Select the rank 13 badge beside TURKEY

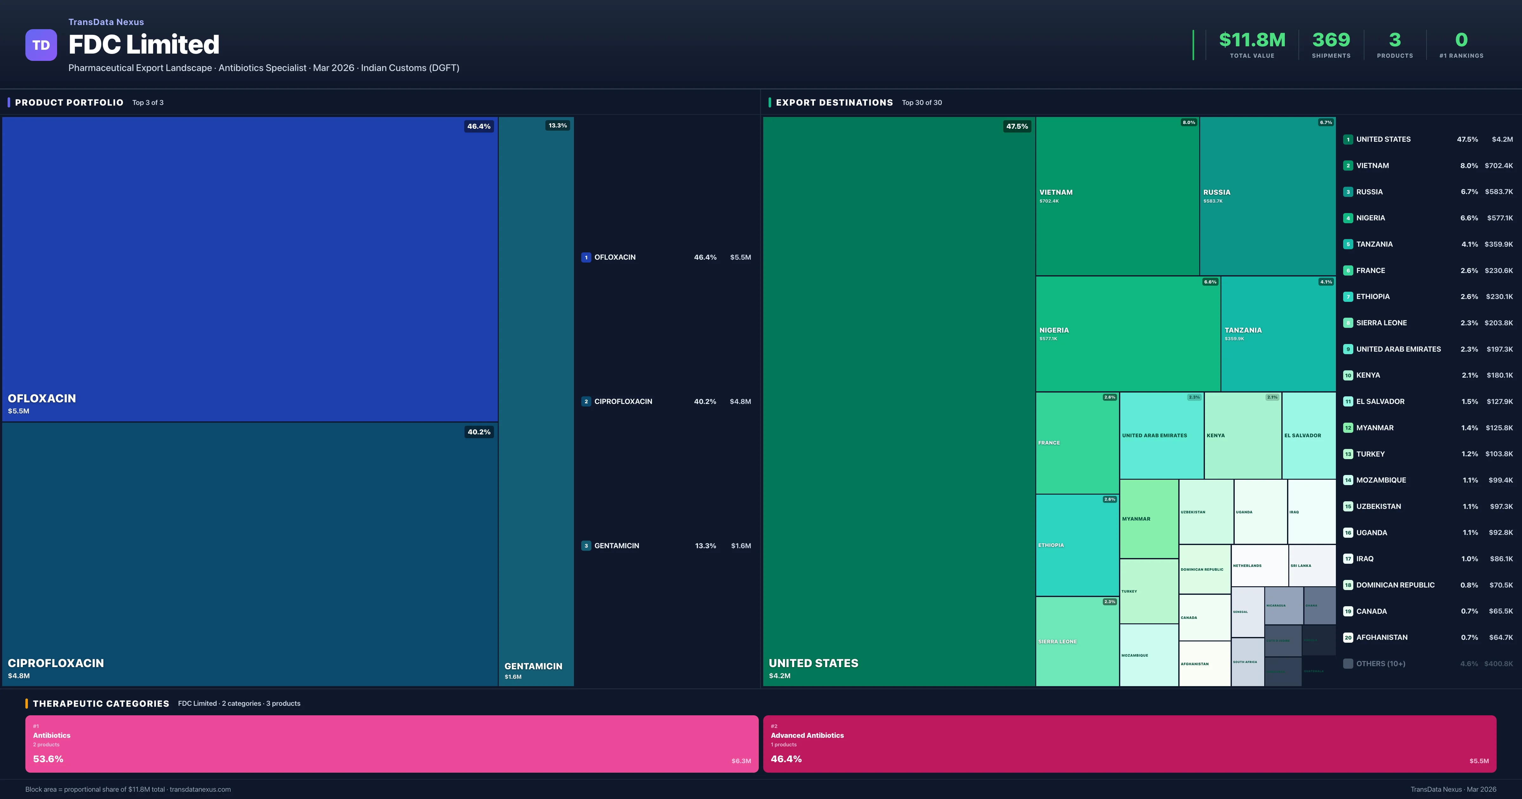click(1348, 454)
